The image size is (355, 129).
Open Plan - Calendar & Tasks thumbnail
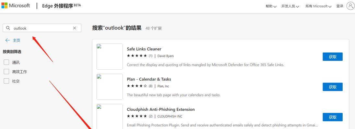[x=110, y=87]
